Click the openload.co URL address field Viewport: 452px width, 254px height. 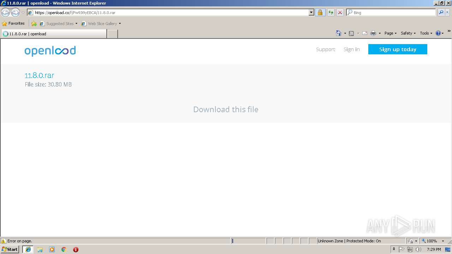[168, 12]
